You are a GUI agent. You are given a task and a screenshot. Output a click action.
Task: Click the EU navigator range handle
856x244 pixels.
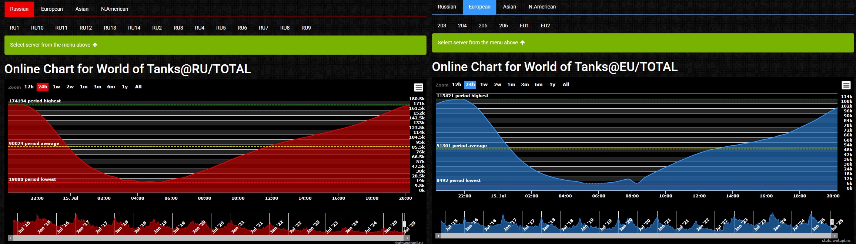coord(832,222)
